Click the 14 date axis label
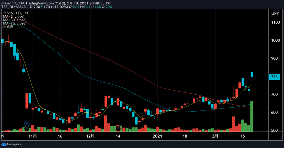The image size is (284, 148). point(118,136)
